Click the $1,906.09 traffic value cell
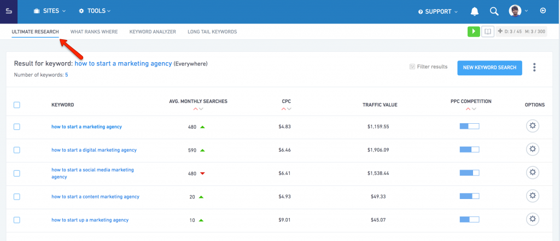The width and height of the screenshot is (560, 241). (378, 150)
